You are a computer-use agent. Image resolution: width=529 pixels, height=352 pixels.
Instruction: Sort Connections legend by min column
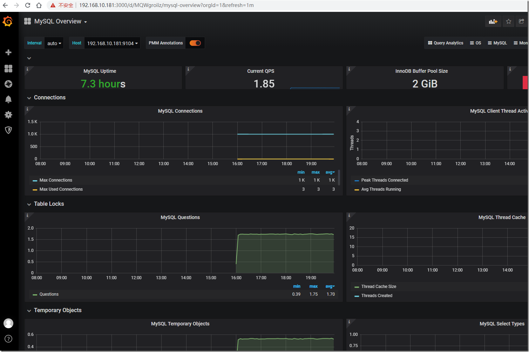coord(301,172)
